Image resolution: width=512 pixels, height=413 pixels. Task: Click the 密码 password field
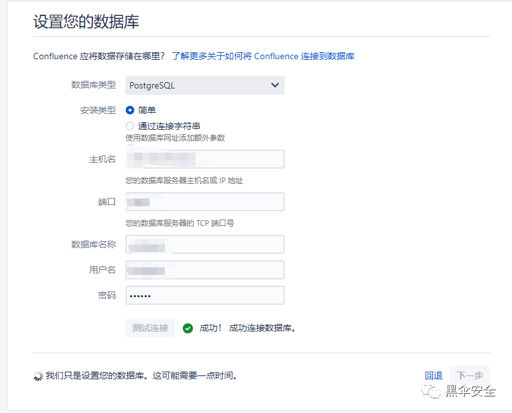click(x=204, y=295)
